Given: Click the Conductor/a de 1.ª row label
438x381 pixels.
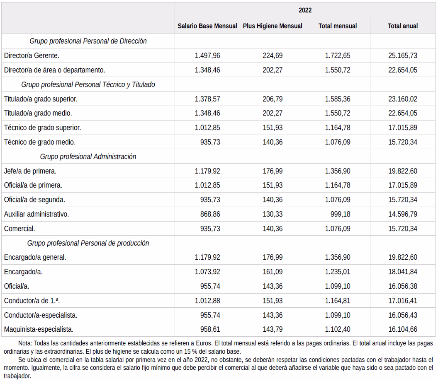Looking at the screenshot, I should coord(35,301).
